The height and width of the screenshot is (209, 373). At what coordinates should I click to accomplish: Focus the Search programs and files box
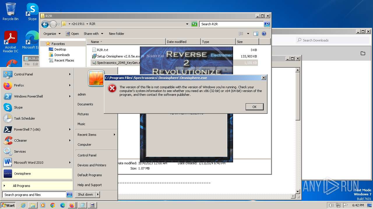pyautogui.click(x=34, y=195)
